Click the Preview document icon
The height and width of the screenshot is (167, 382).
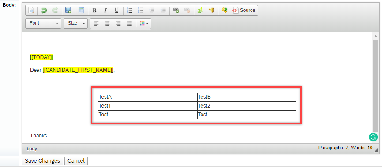click(32, 10)
